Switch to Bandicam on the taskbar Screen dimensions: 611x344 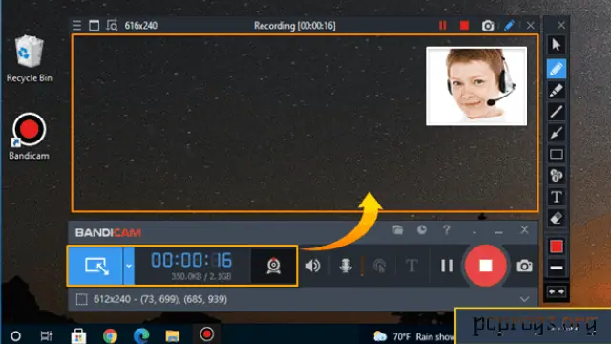coord(206,334)
